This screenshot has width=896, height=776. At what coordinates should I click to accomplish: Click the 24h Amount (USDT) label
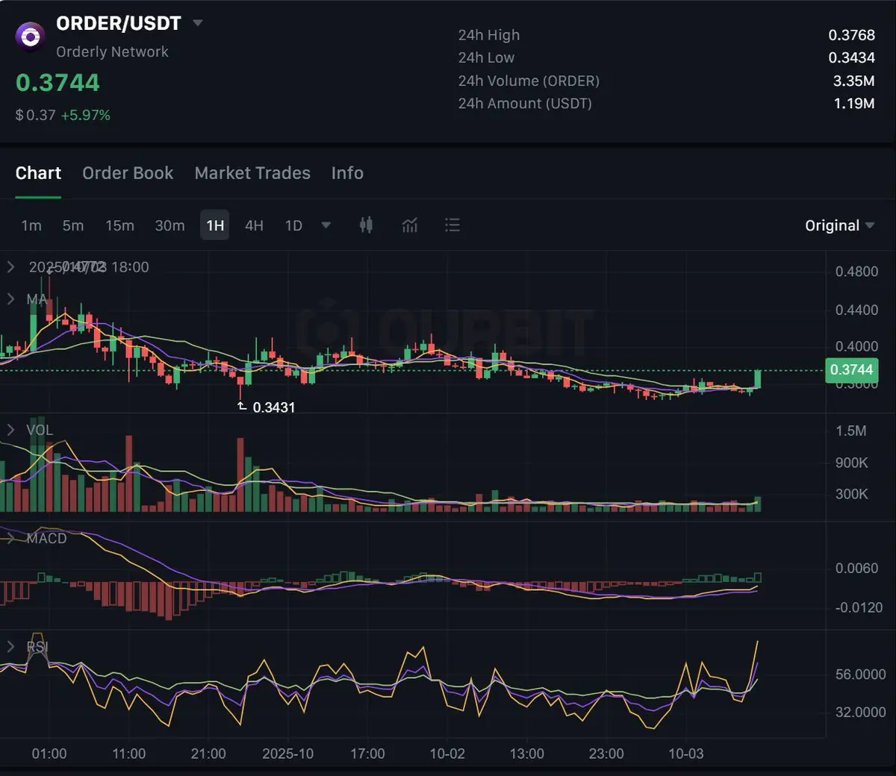pyautogui.click(x=525, y=103)
